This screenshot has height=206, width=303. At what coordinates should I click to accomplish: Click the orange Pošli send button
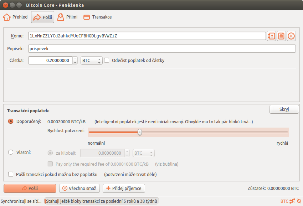click(30, 188)
